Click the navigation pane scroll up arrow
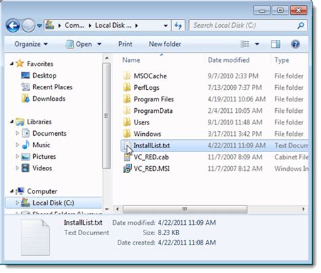Viewport: 321px width, 273px height. [x=107, y=58]
